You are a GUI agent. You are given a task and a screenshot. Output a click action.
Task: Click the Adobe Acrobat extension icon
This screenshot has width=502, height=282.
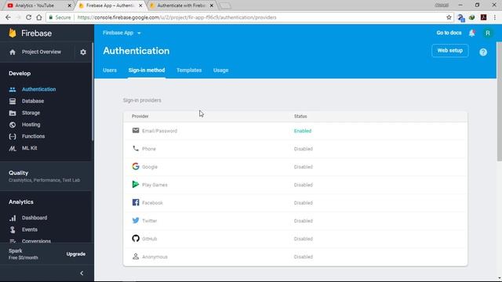coord(483,17)
